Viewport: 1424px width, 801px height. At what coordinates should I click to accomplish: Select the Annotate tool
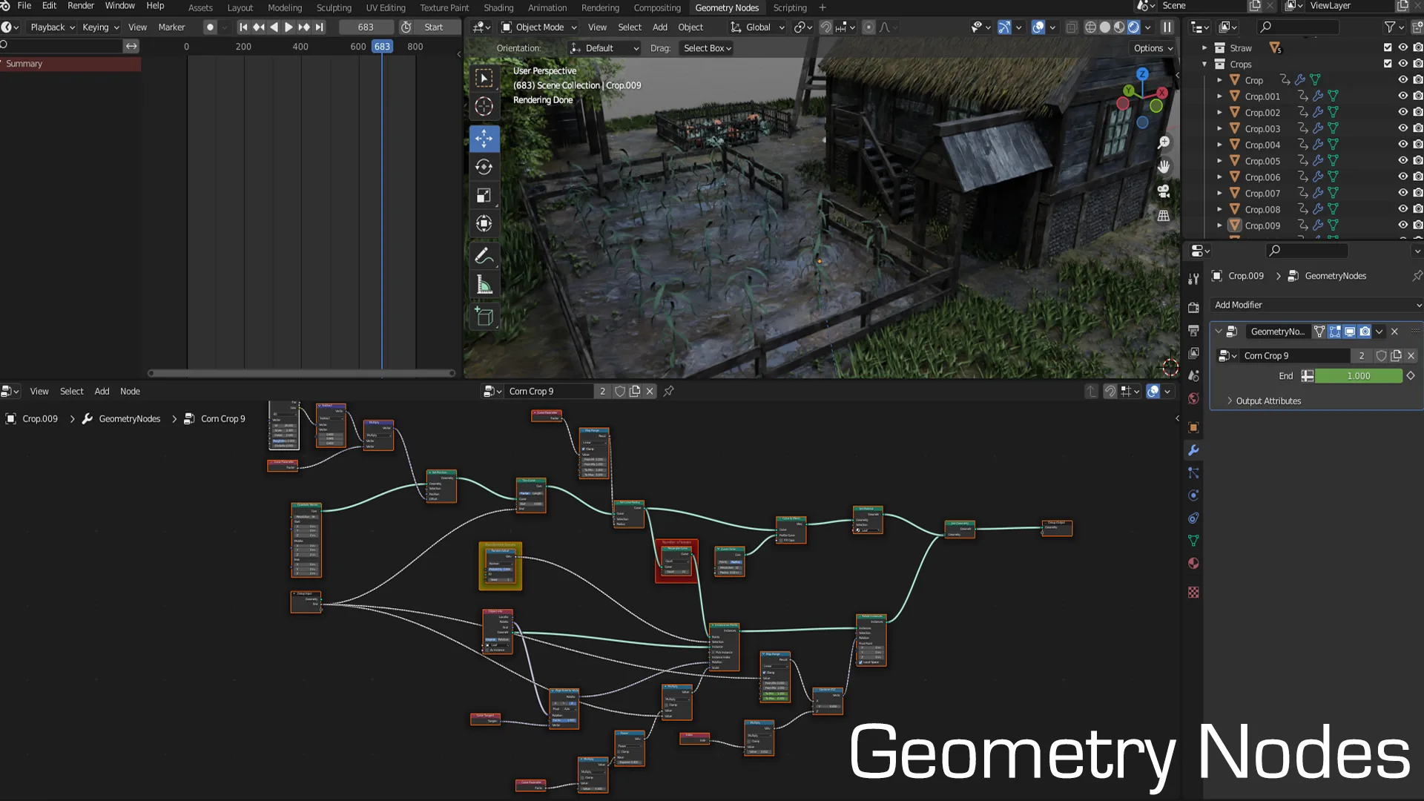coord(484,255)
